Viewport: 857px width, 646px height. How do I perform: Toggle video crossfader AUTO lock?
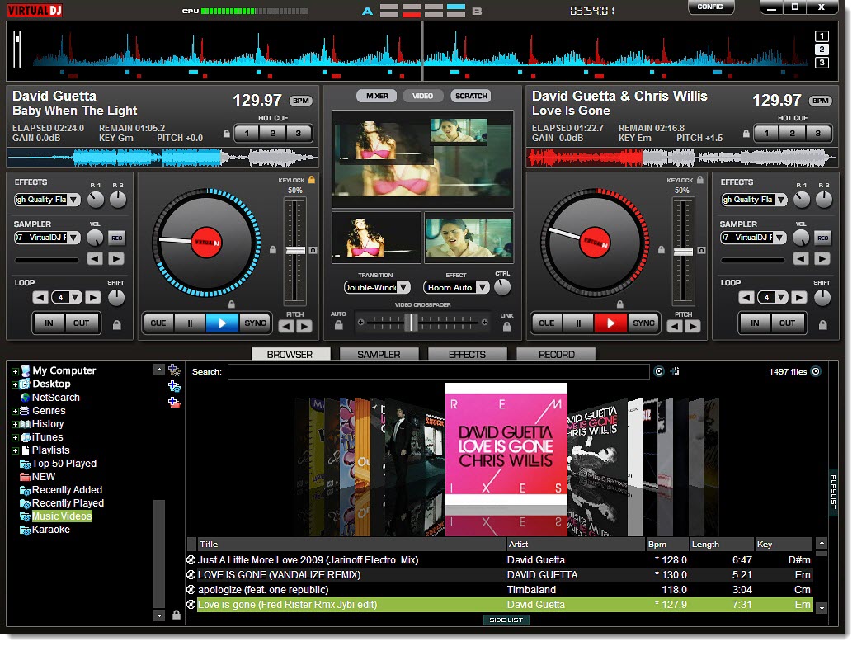tap(339, 326)
